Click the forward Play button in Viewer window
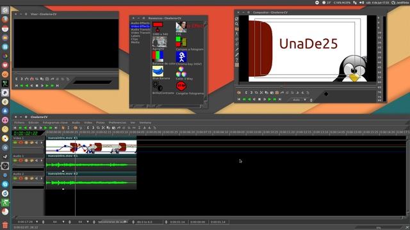The image size is (410, 230). tap(47, 86)
